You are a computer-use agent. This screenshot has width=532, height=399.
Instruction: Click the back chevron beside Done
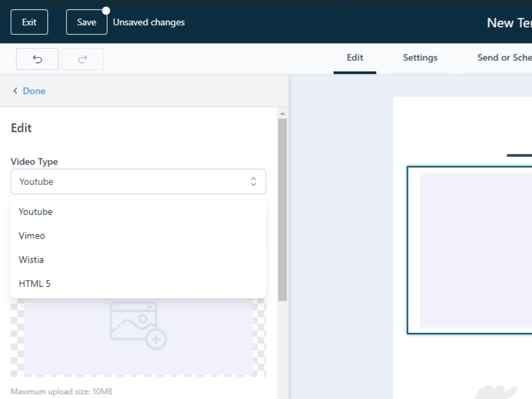(15, 90)
